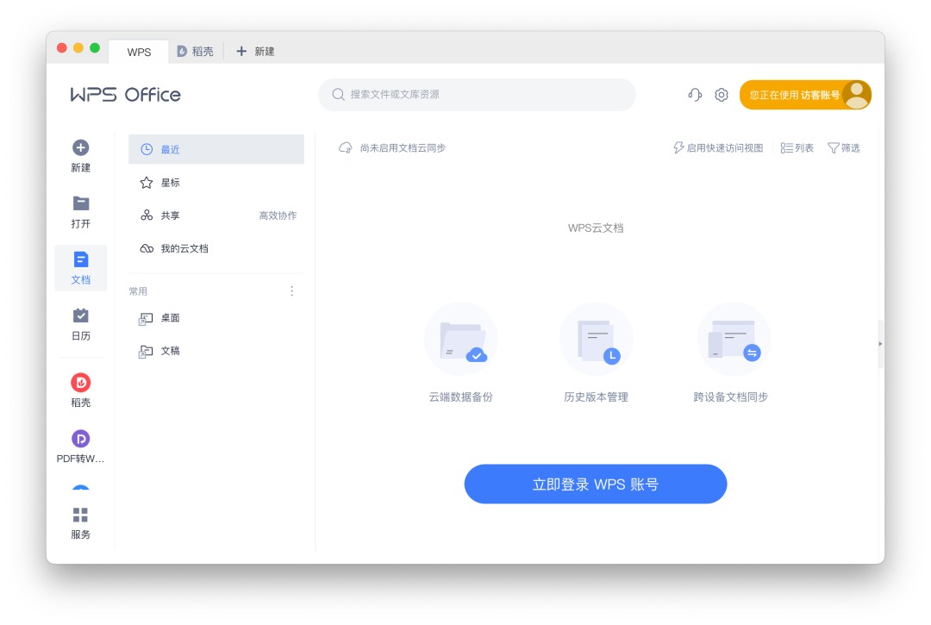This screenshot has height=625, width=931.
Task: Open the 筛选 filter dropdown
Action: (844, 147)
